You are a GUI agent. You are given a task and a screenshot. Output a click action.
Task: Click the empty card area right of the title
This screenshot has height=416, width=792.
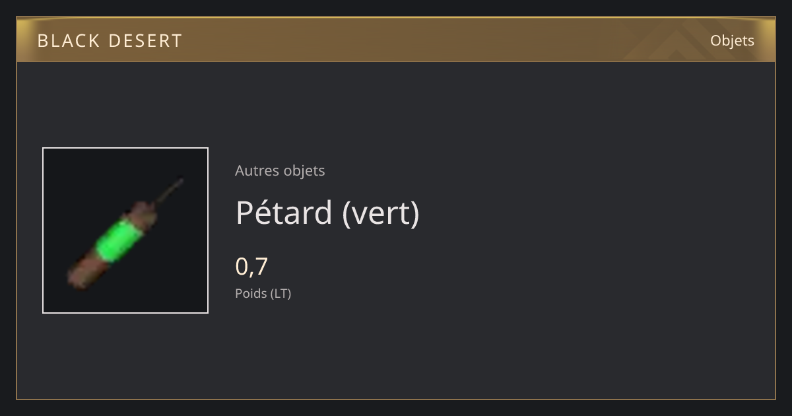coord(594,213)
